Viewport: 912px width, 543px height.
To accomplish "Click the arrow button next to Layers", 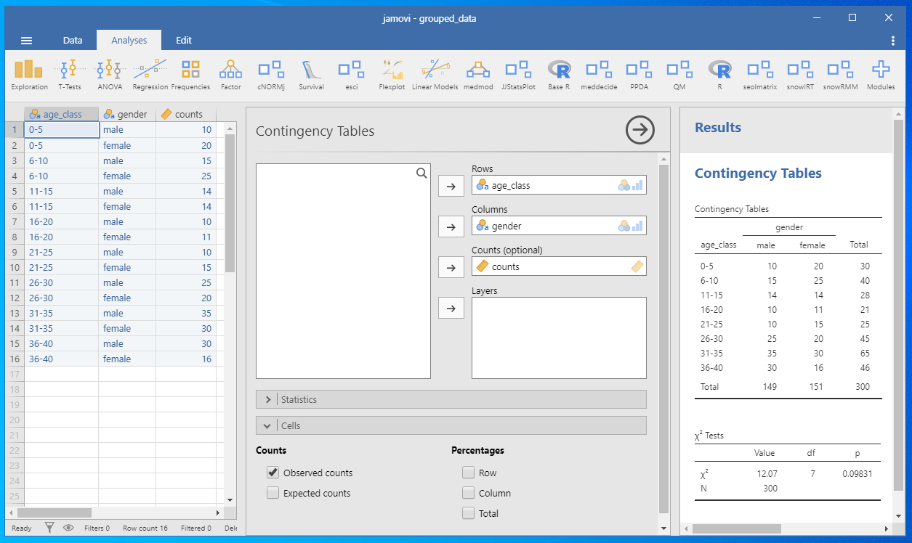I will 451,308.
